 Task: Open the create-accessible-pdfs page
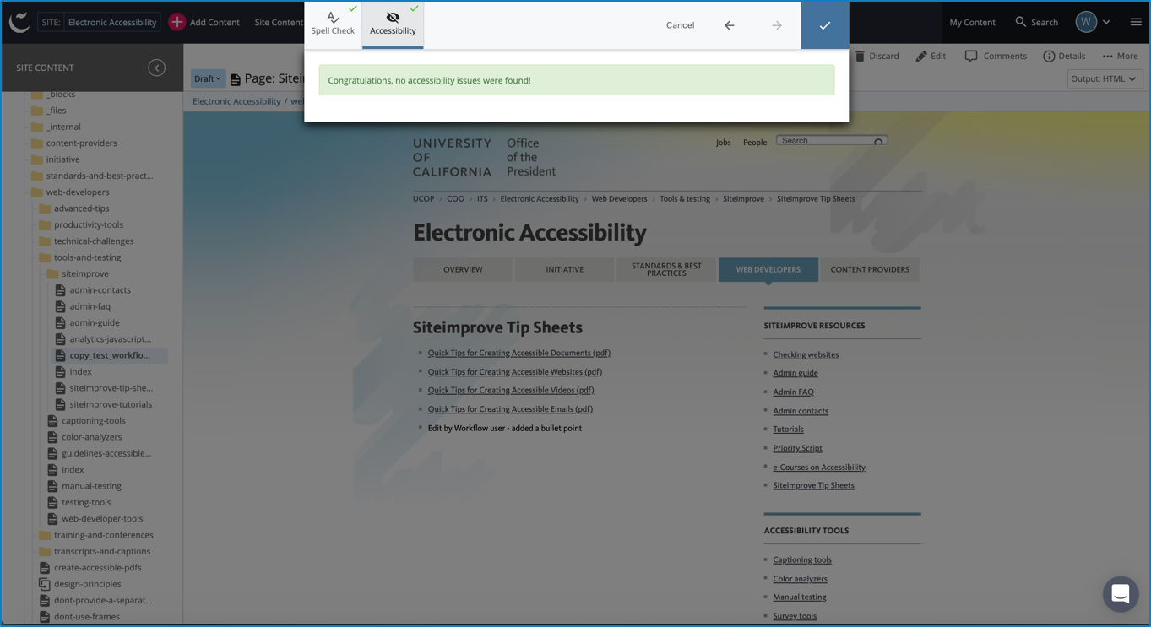coord(97,568)
